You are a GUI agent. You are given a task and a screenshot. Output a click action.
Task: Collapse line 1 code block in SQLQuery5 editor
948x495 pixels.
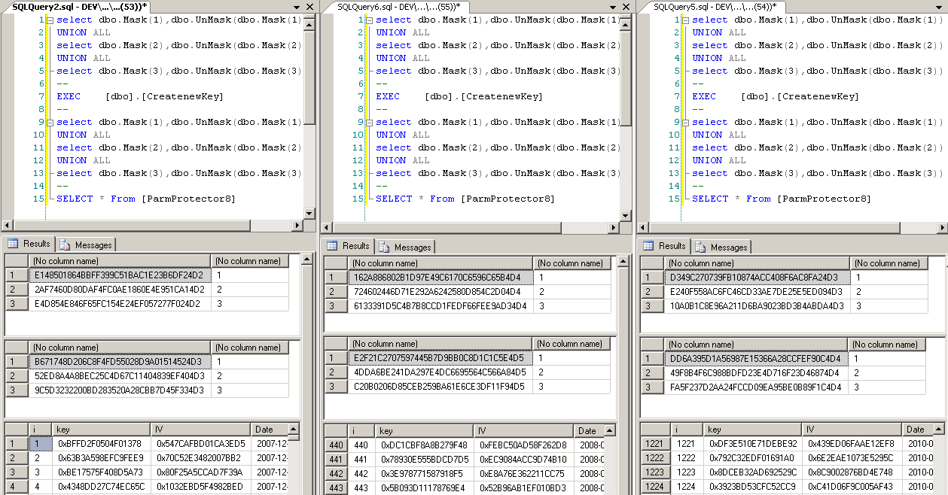click(686, 20)
